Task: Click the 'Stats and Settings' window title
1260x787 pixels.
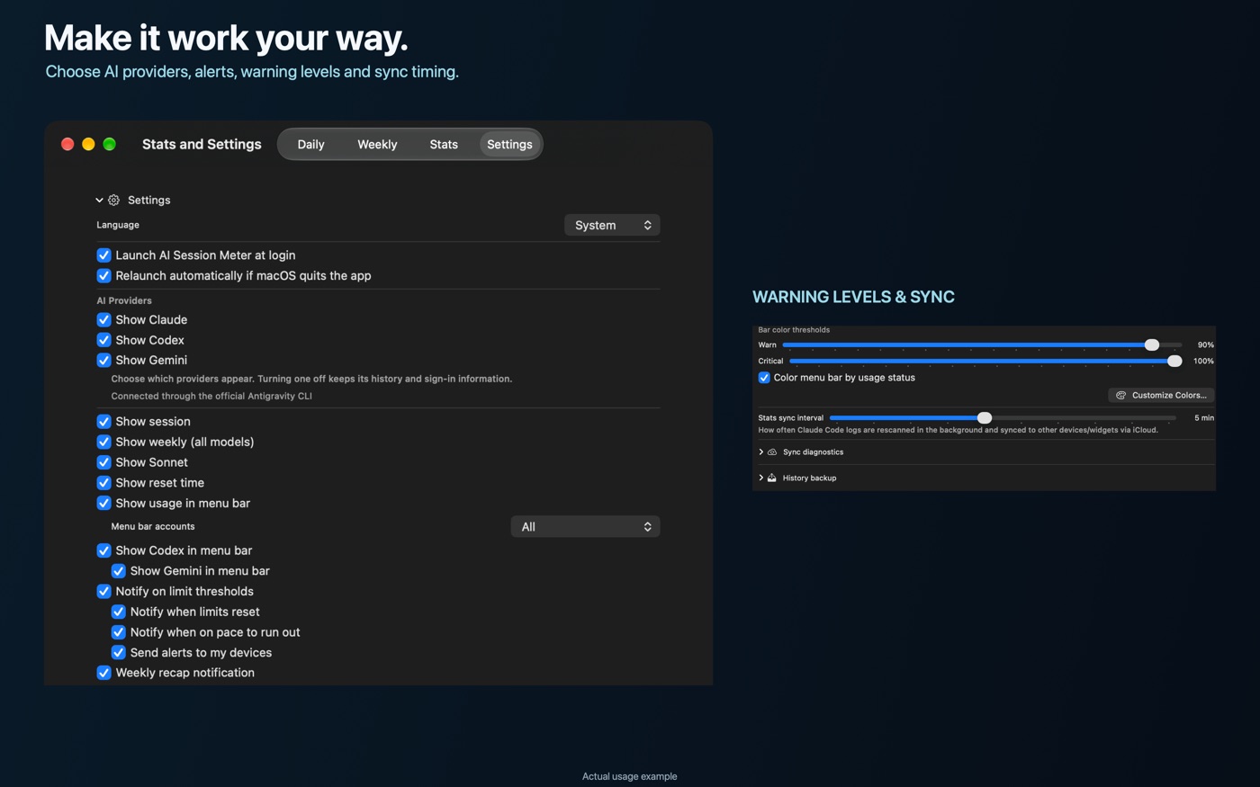Action: (202, 144)
